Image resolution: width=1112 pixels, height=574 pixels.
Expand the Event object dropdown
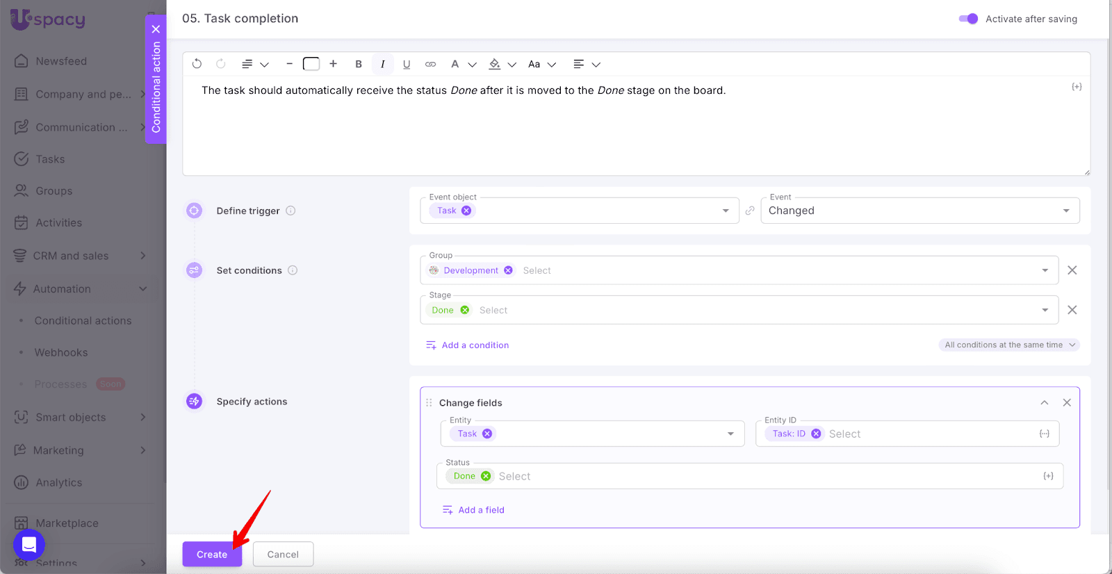point(725,211)
